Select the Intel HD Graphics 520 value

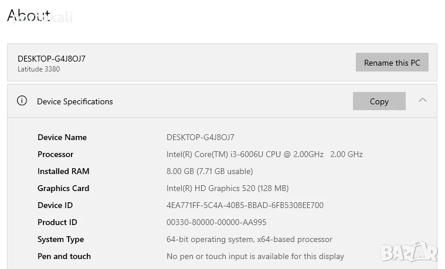227,188
